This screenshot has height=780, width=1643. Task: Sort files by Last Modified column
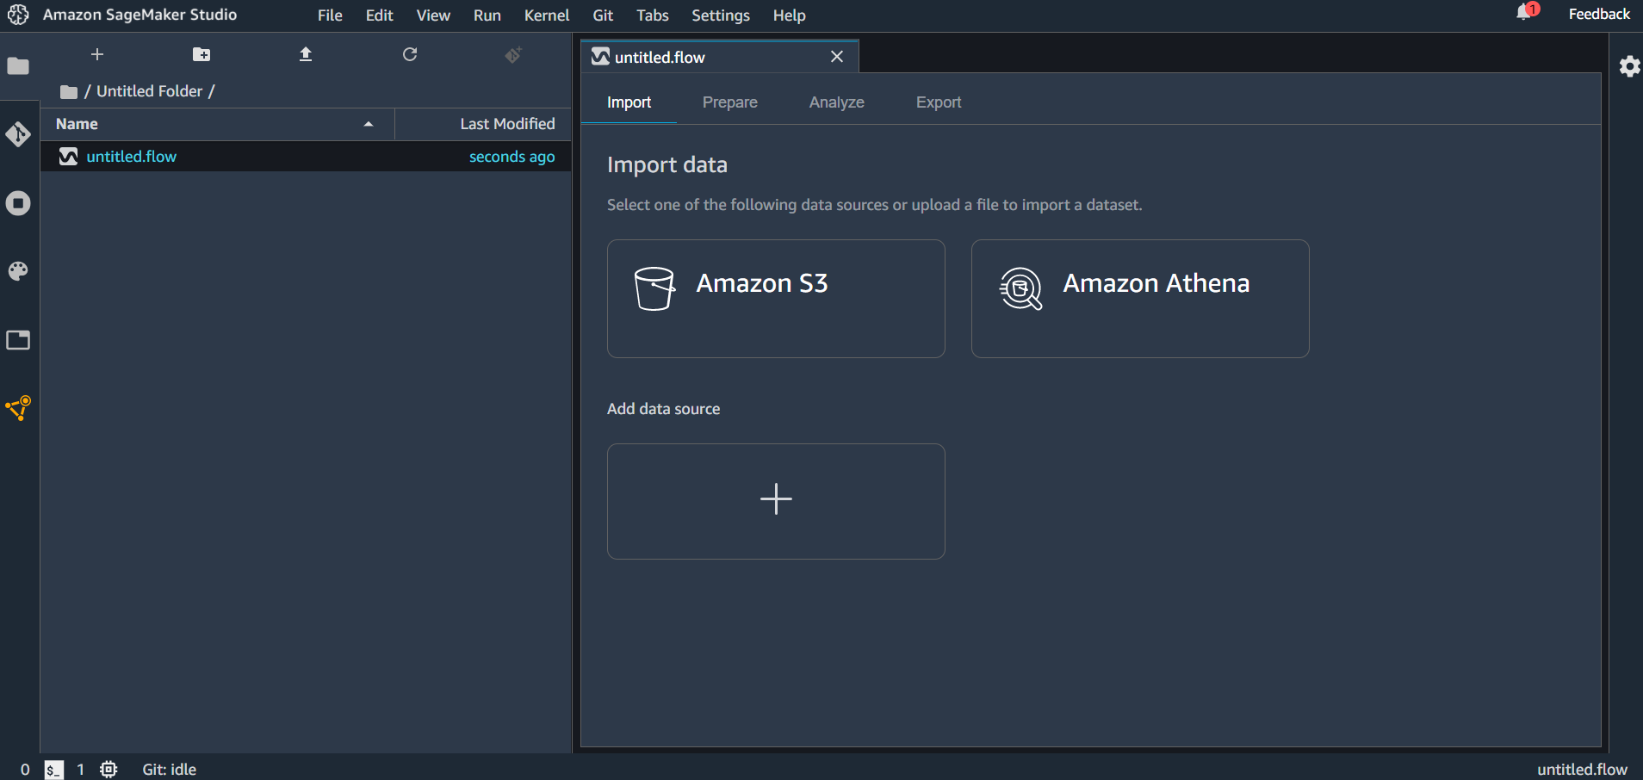click(x=483, y=124)
